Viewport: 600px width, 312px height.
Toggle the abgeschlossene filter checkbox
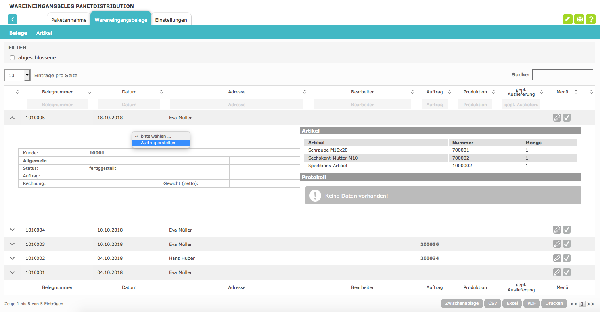[x=12, y=58]
